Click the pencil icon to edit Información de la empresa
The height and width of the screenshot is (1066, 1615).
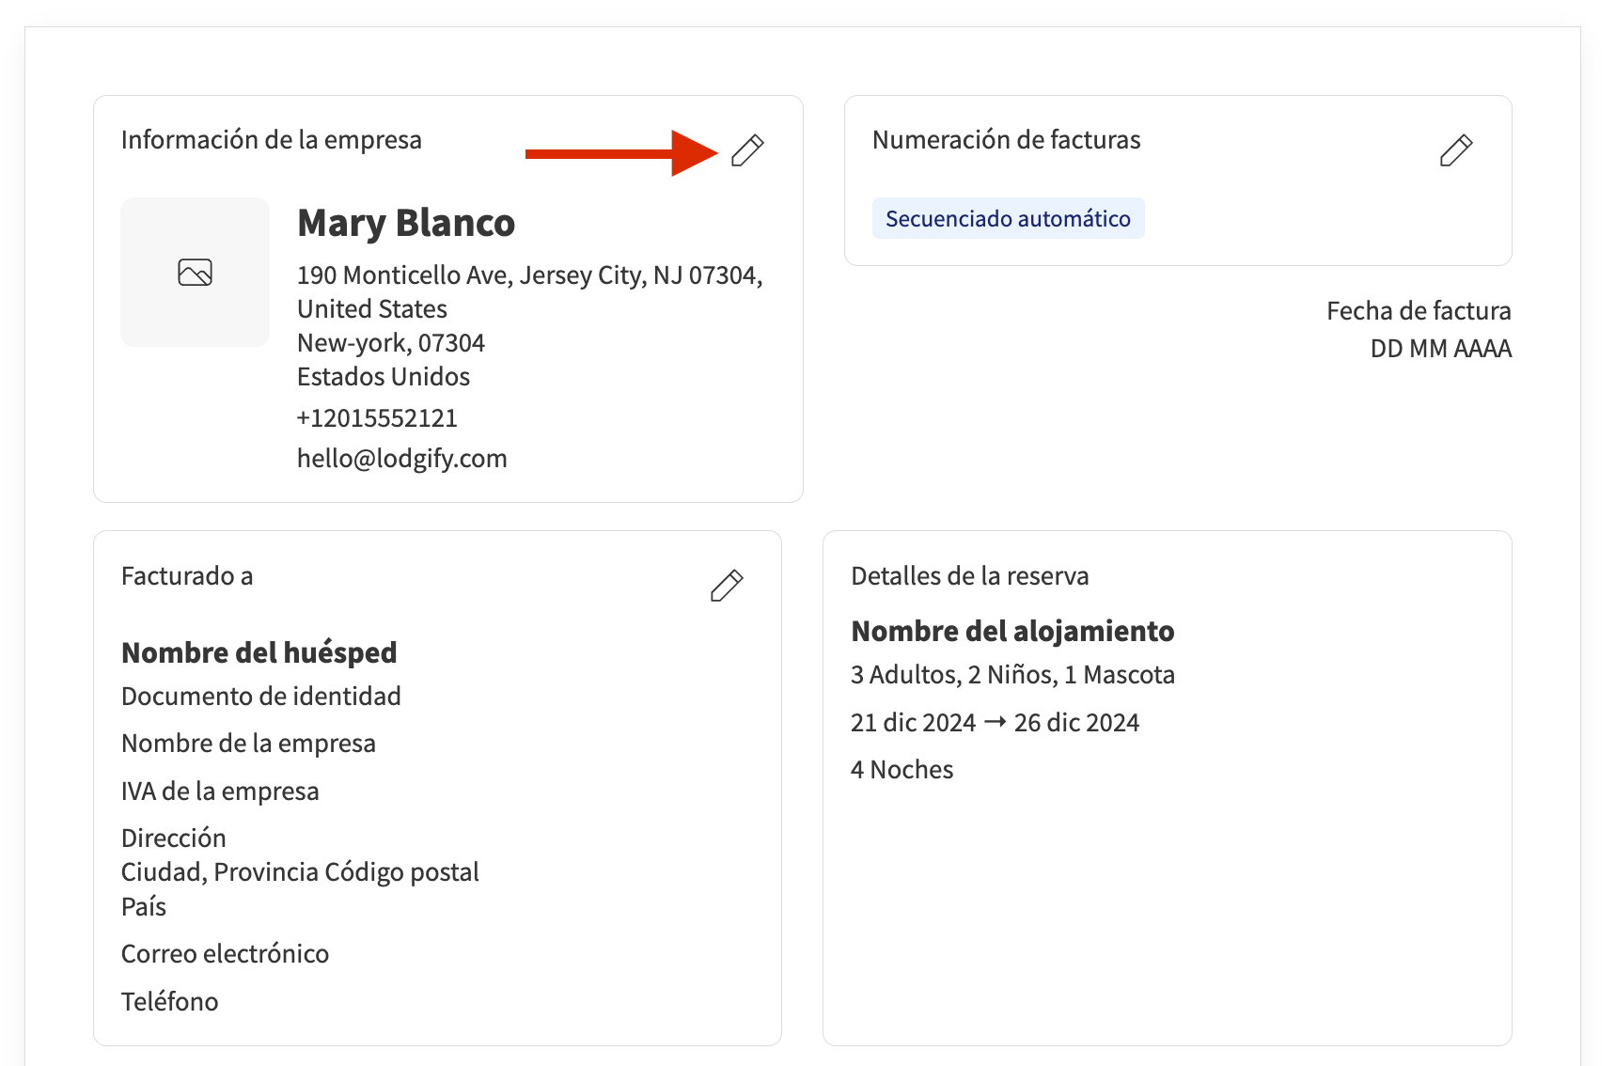(747, 150)
